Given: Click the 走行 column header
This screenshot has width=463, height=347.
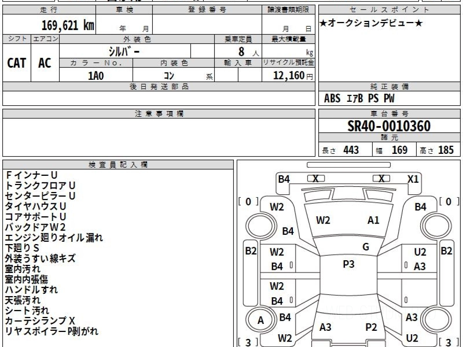Looking at the screenshot, I should [49, 10].
